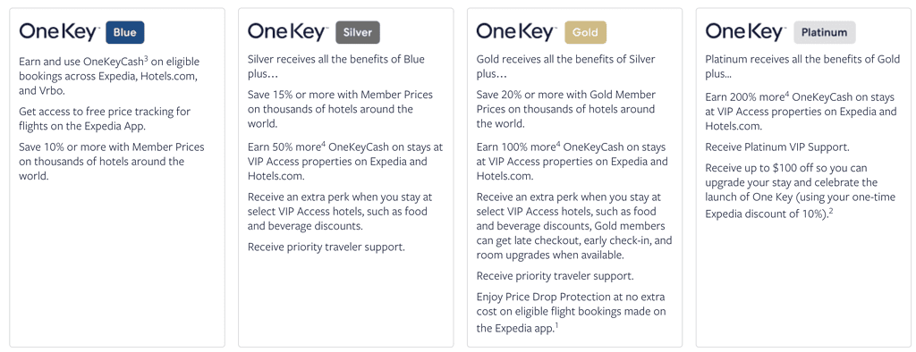Image resolution: width=916 pixels, height=352 pixels.
Task: Click the Silver tier badge
Action: (358, 33)
